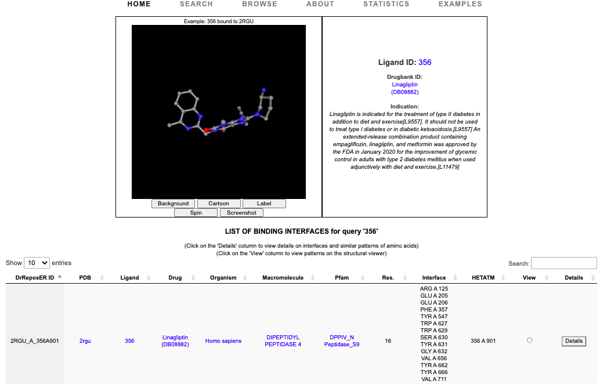The width and height of the screenshot is (607, 384).
Task: Start Spin on the molecule viewer
Action: click(x=196, y=213)
